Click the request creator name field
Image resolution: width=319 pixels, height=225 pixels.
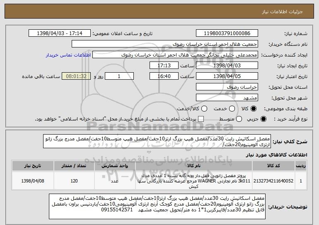pos(175,55)
